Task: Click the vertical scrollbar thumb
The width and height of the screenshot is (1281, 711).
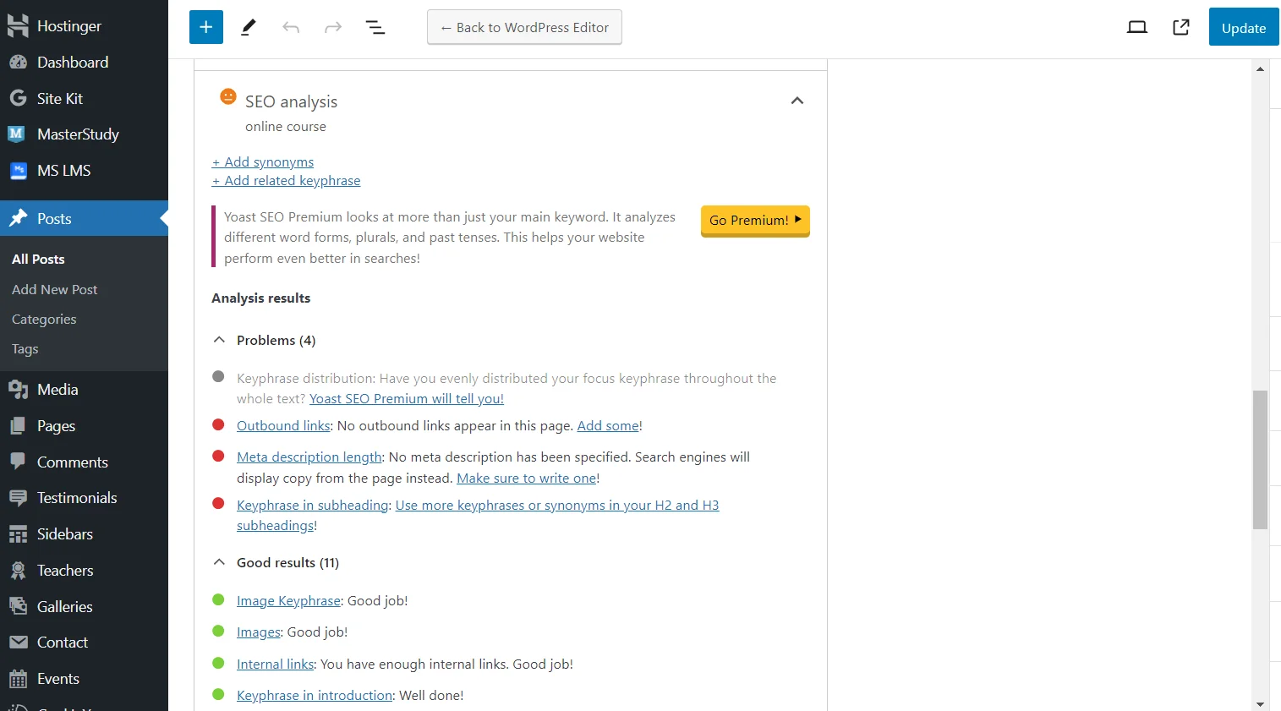Action: tap(1260, 459)
